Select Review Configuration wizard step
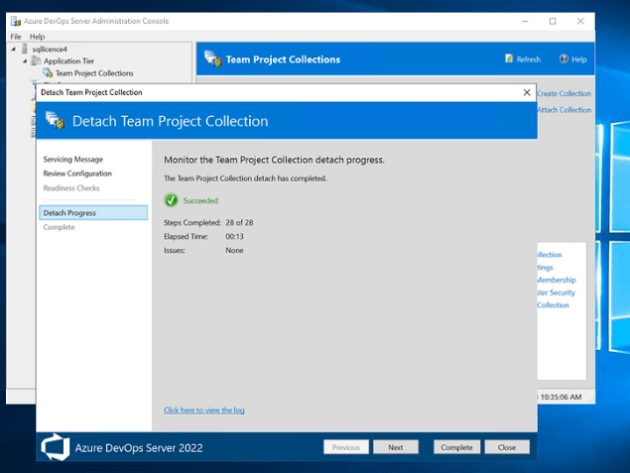The height and width of the screenshot is (473, 630). [77, 174]
